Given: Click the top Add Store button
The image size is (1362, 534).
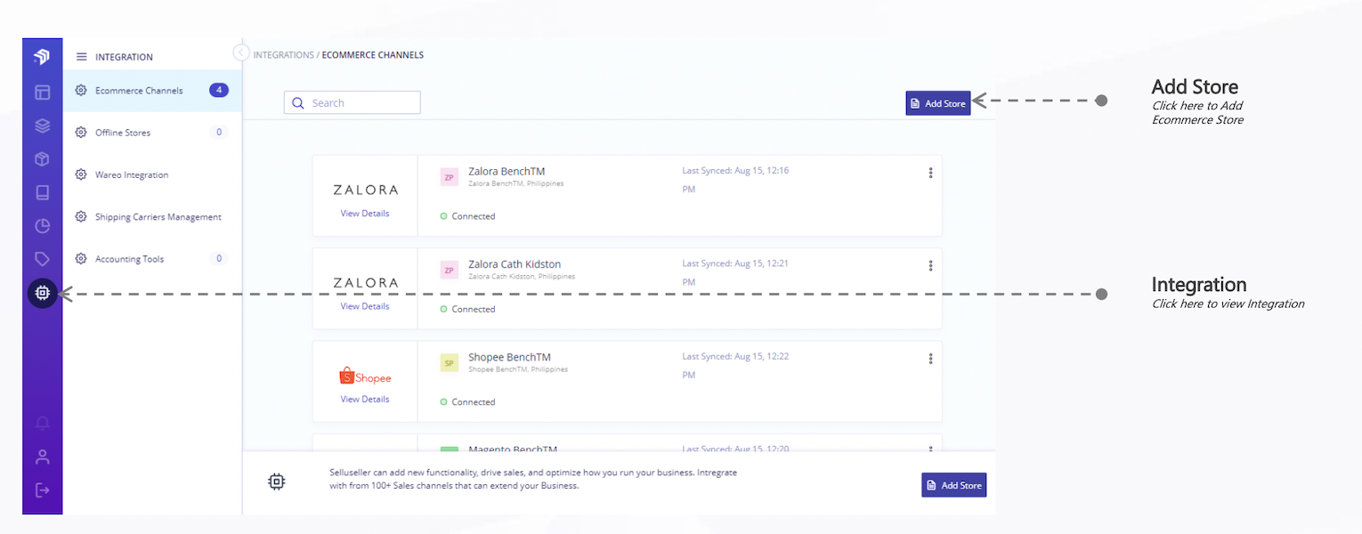Looking at the screenshot, I should [x=938, y=103].
